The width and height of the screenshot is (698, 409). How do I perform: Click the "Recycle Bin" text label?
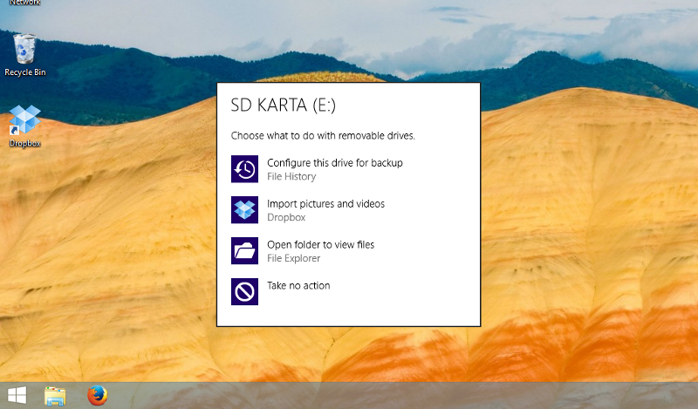tap(24, 72)
